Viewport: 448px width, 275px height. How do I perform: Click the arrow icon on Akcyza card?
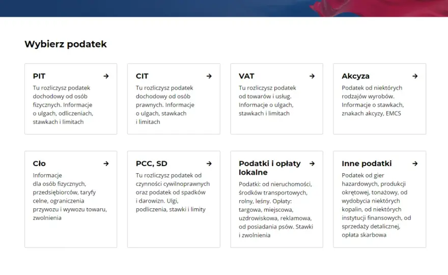415,76
